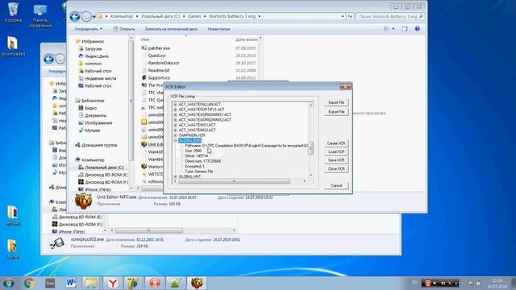Open the Explorer help icon
Screen dimensions: 516x290
417,29
